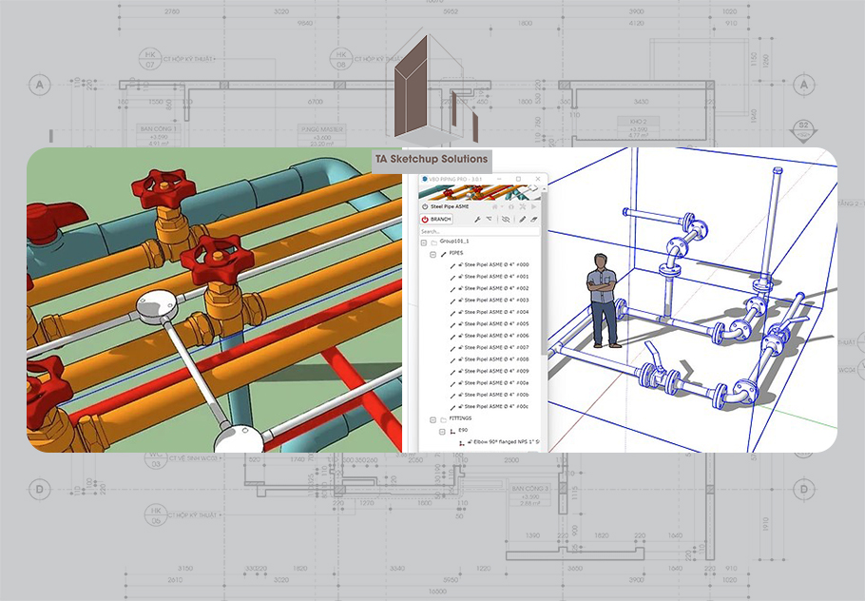
Task: Select the "Elbow 90° flanged NPS 1"" row text
Action: pos(507,442)
